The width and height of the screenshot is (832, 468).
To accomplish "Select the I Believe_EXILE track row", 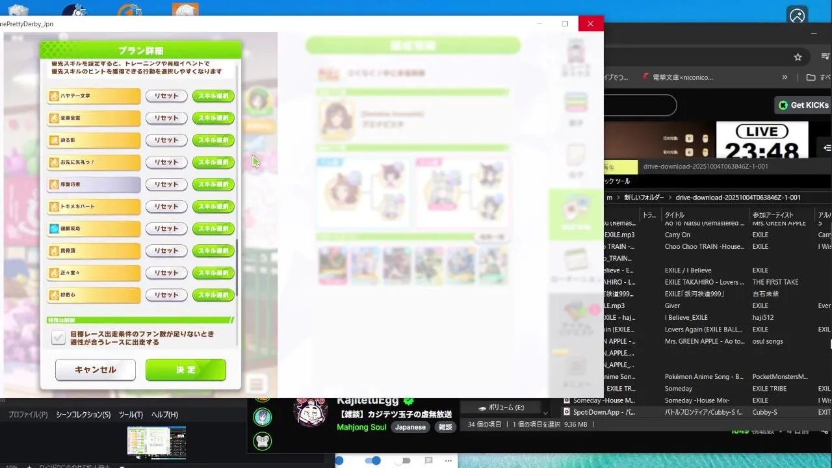I will (718, 318).
